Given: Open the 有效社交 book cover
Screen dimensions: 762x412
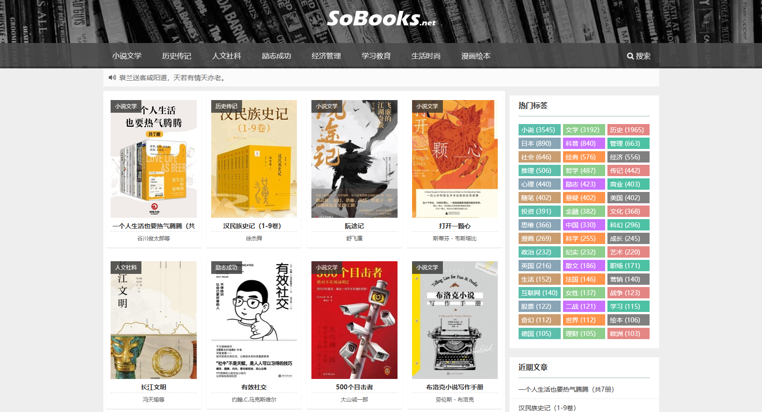Looking at the screenshot, I should coord(254,320).
